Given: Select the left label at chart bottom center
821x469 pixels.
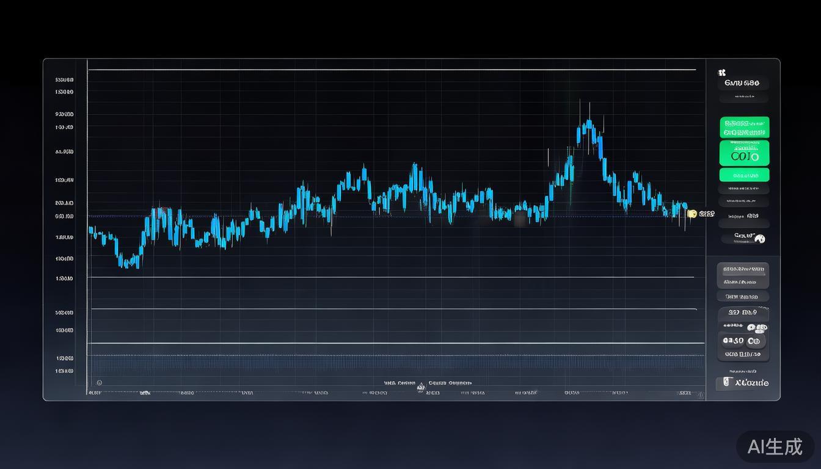Looking at the screenshot, I should point(399,383).
